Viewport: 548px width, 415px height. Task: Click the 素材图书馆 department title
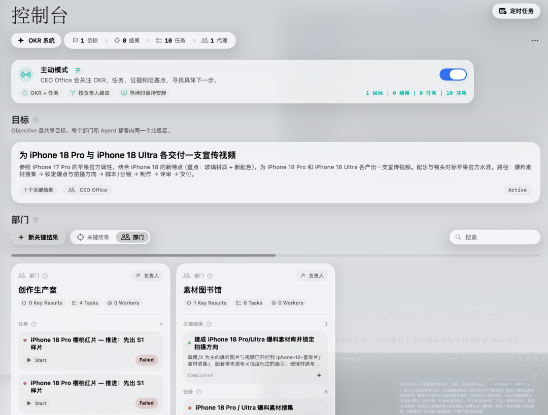(202, 290)
